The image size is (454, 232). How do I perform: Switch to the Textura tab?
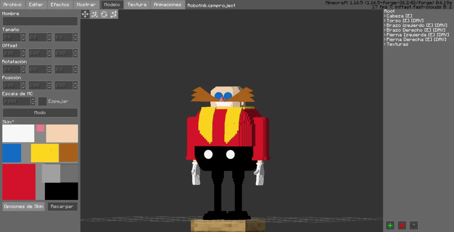click(x=137, y=5)
